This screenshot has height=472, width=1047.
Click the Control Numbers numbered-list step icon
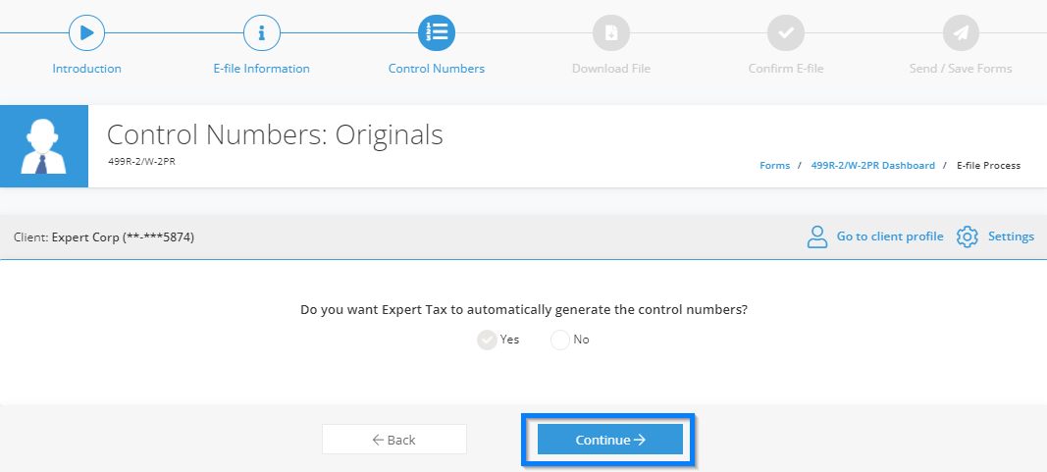437,32
